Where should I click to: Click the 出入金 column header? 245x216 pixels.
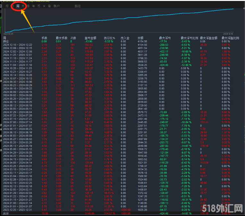click(125, 38)
